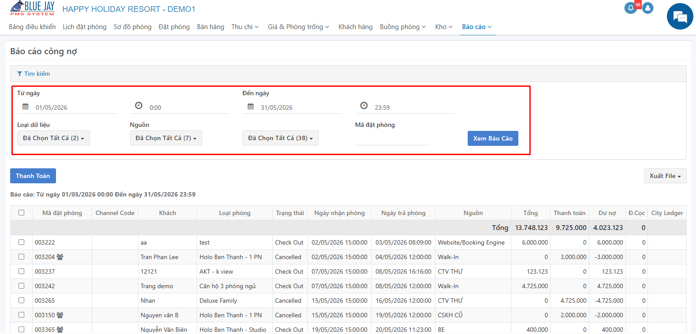Sort by the Ngày nhận phòng column header
The height and width of the screenshot is (334, 696).
click(339, 213)
